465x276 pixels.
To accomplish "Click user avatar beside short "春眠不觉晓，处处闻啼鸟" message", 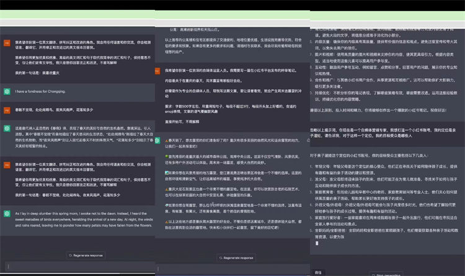I will coord(6,109).
